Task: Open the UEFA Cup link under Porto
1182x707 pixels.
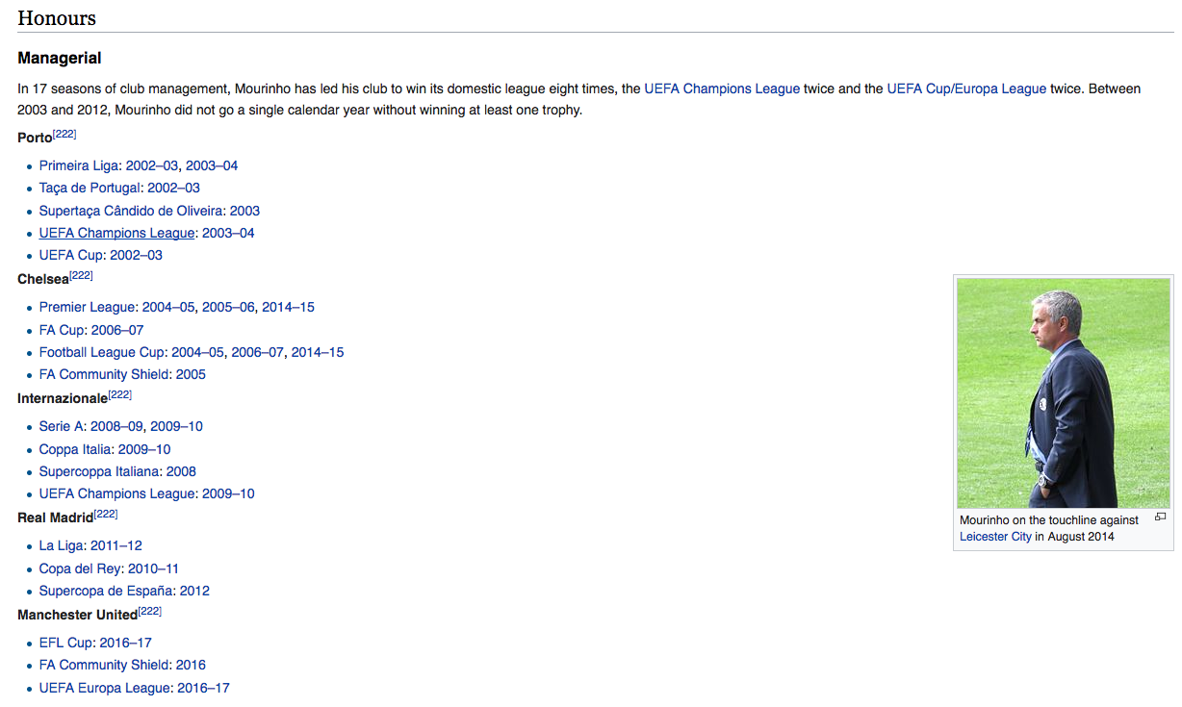Action: [x=70, y=255]
